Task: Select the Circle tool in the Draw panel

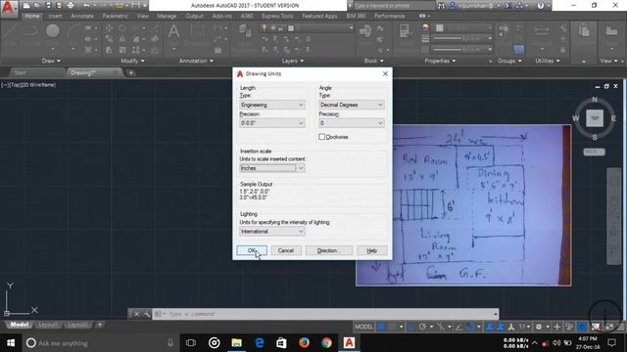Action: (52, 30)
